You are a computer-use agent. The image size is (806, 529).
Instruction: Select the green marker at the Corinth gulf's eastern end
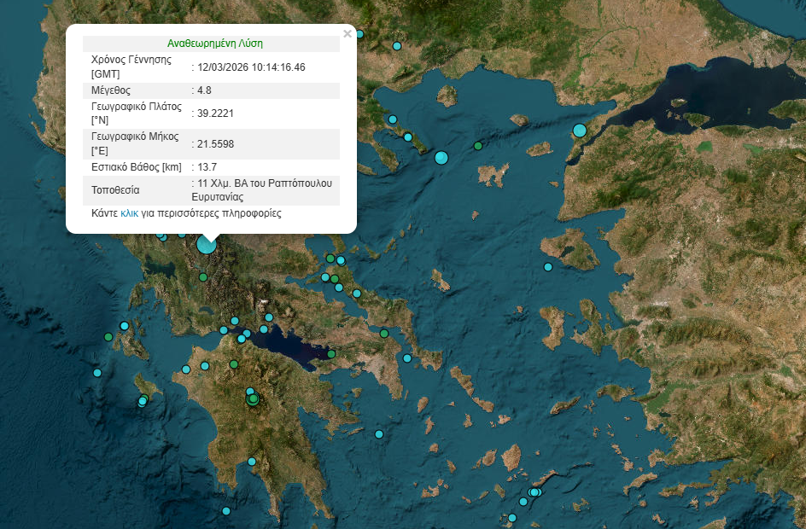click(x=331, y=354)
